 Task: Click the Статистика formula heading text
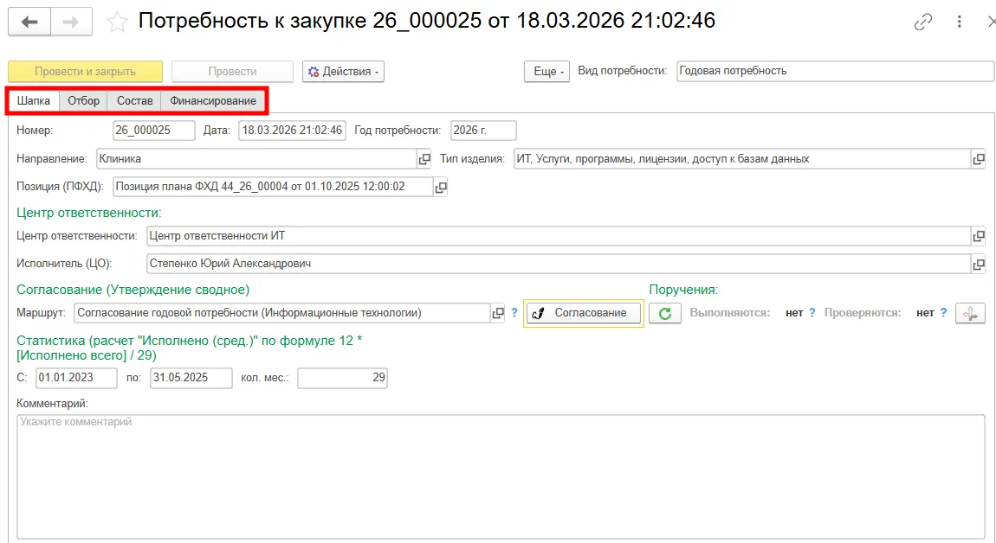[190, 348]
